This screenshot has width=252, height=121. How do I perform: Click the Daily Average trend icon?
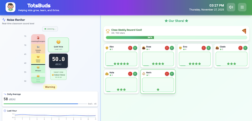(5, 94)
